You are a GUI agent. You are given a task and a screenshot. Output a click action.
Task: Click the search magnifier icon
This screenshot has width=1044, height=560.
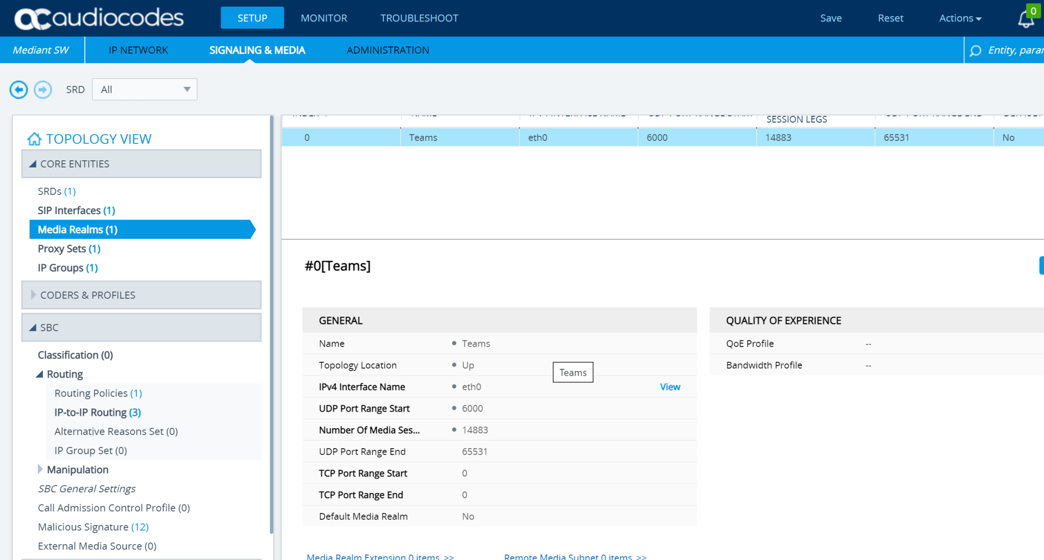coord(976,51)
